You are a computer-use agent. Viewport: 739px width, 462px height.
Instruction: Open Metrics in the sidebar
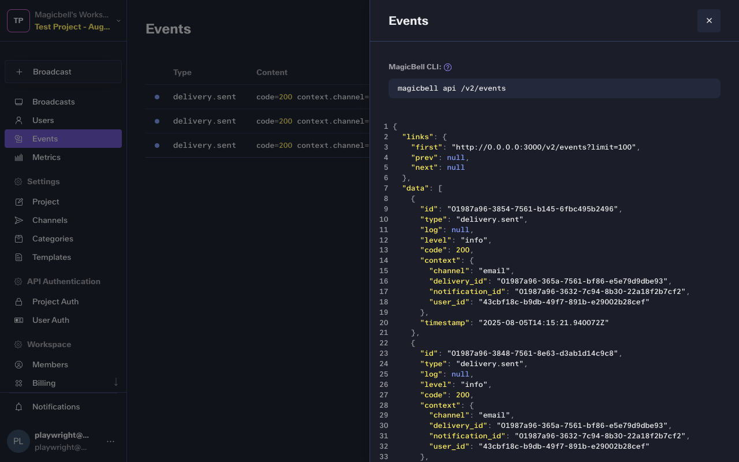(x=64, y=157)
